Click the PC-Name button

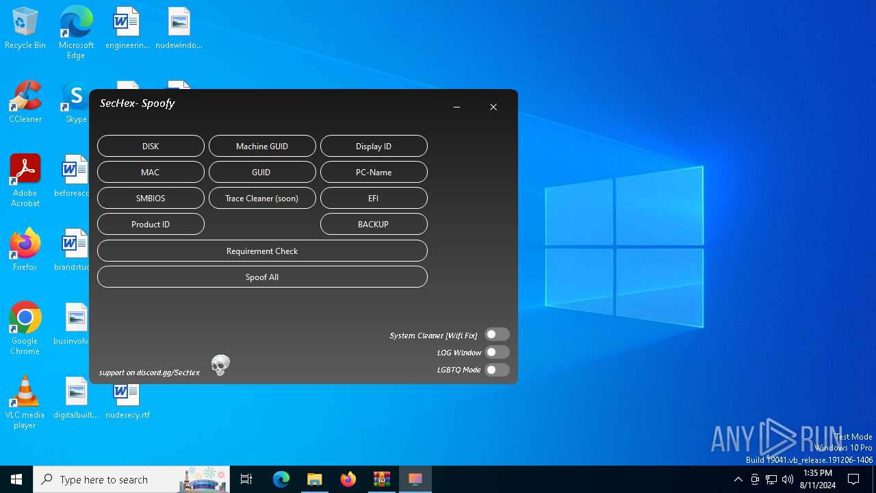(374, 172)
